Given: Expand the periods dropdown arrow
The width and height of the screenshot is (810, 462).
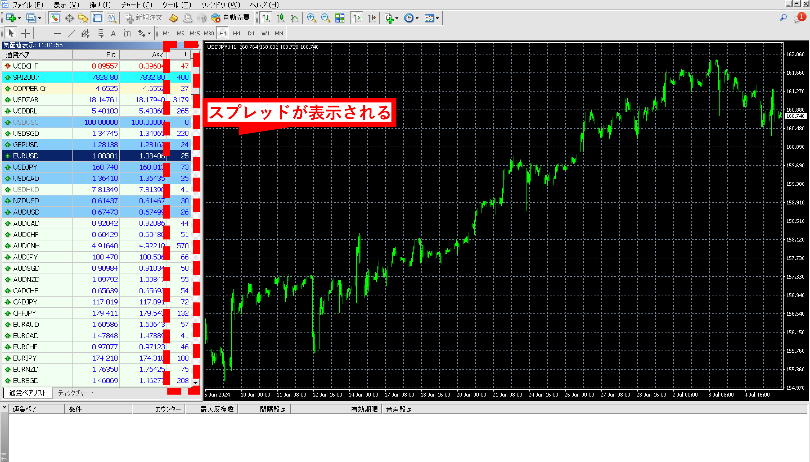Looking at the screenshot, I should pos(417,19).
